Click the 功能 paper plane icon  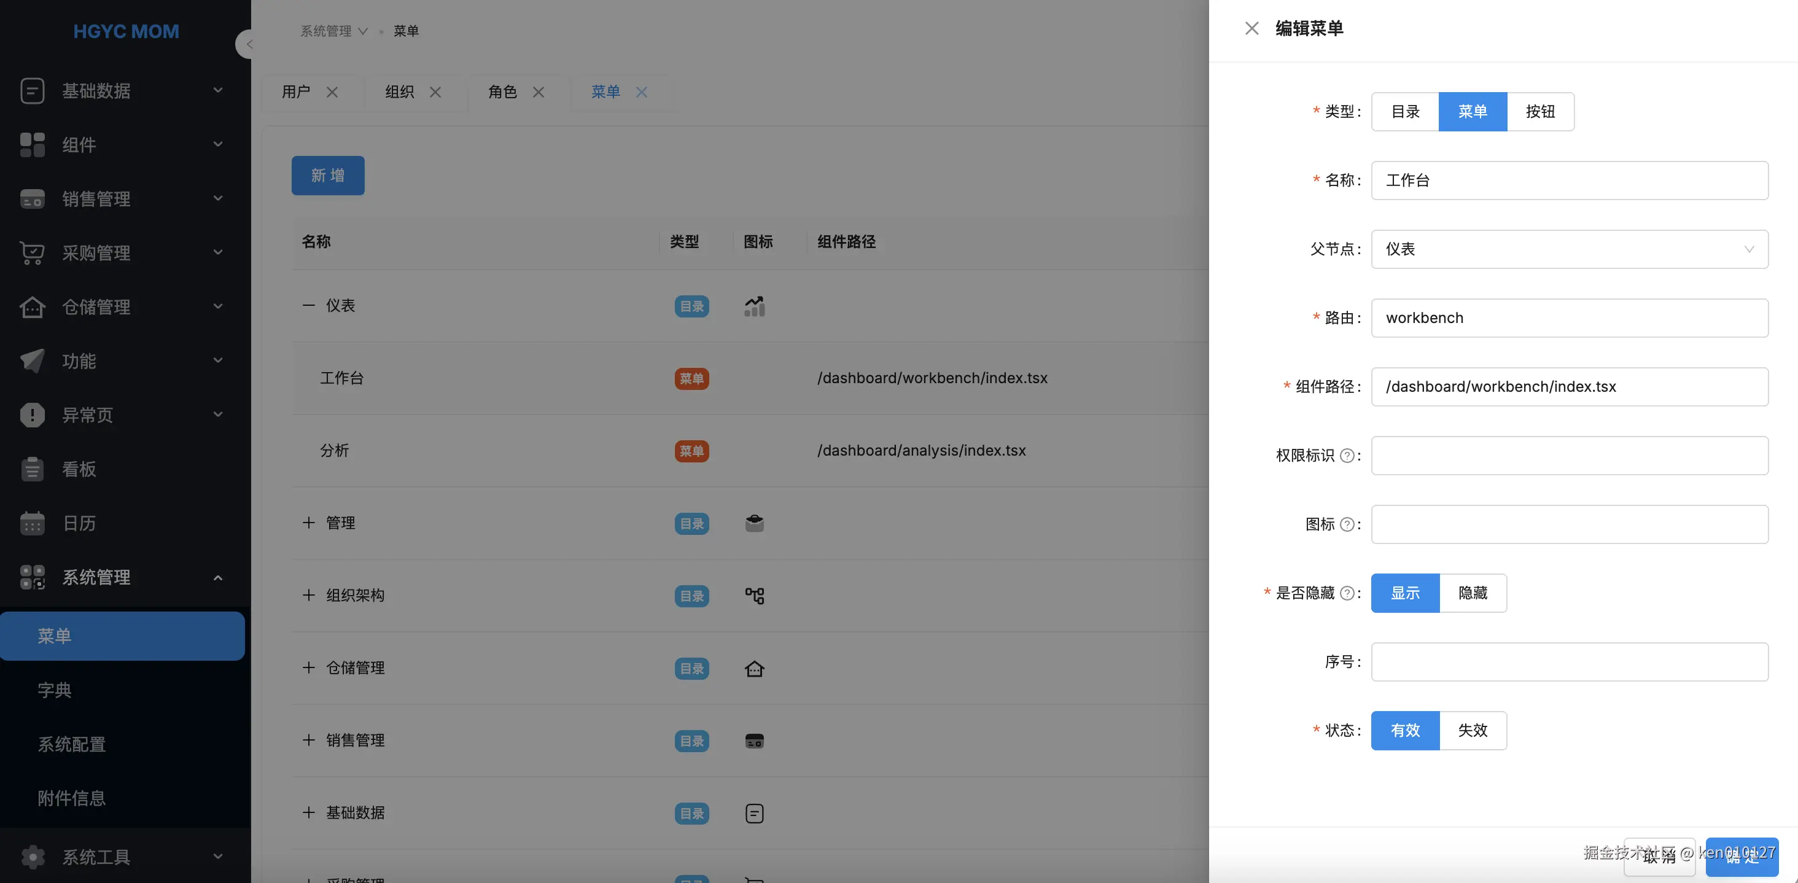coord(32,361)
